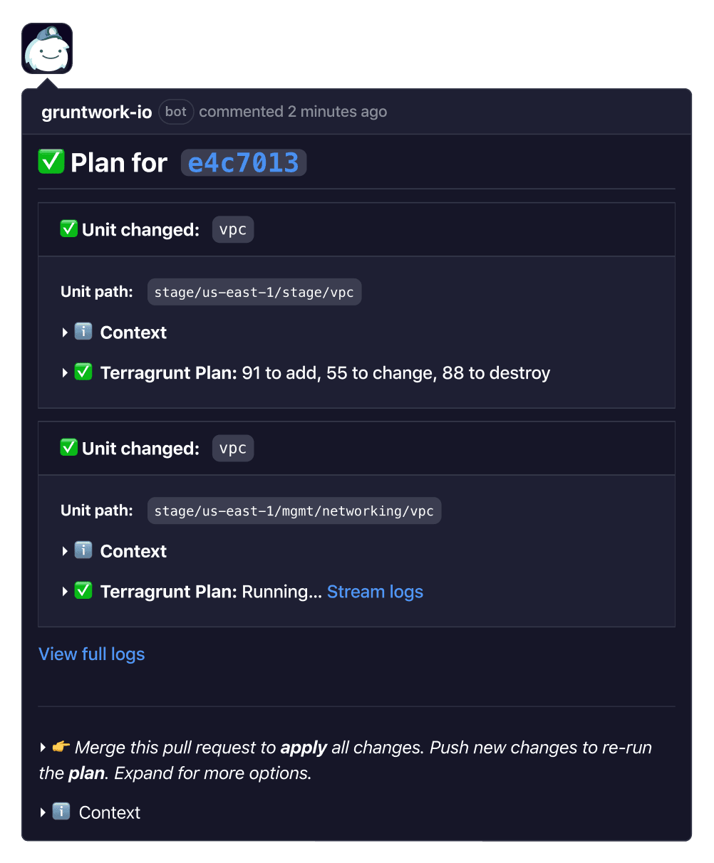Click the info icon under mgmt/networking/vpc
The image size is (714, 863).
(83, 550)
